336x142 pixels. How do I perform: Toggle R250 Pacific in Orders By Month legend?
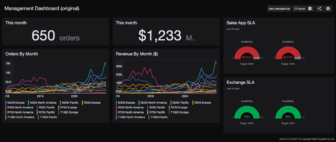46,107
